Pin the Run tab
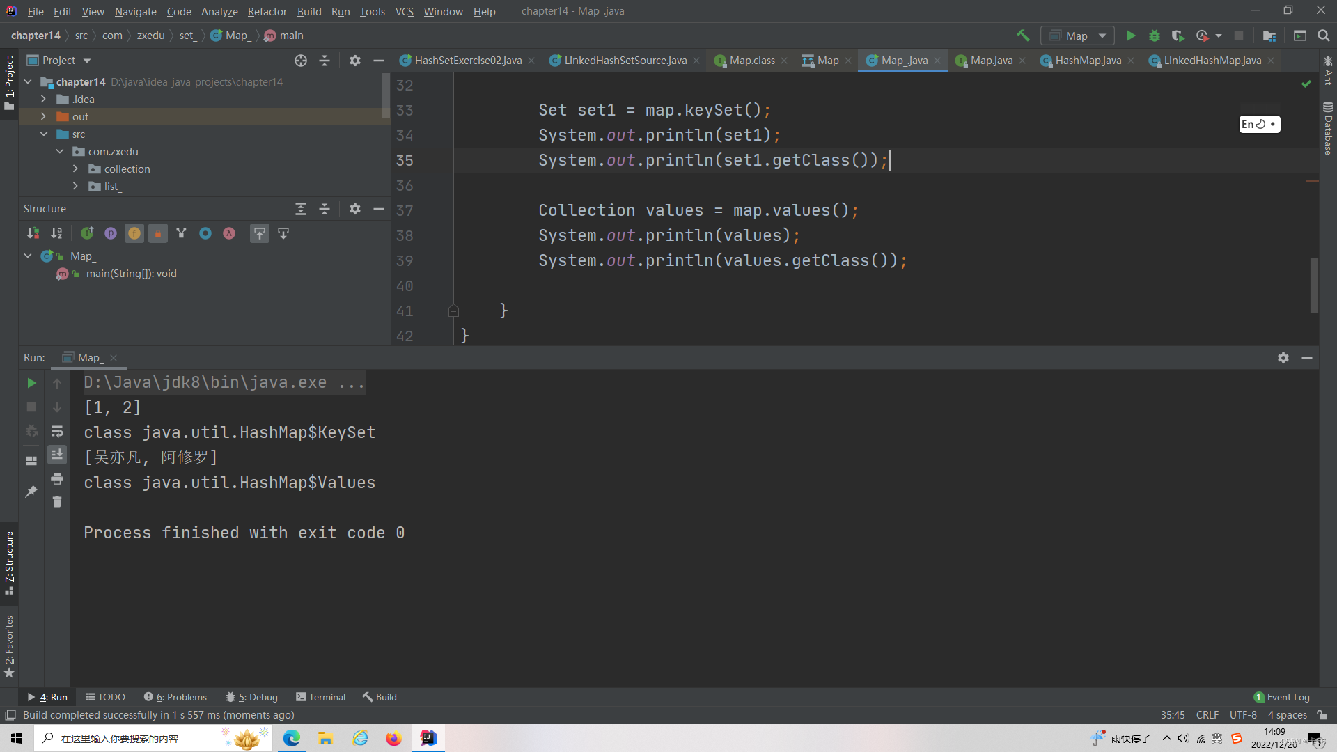 (31, 492)
